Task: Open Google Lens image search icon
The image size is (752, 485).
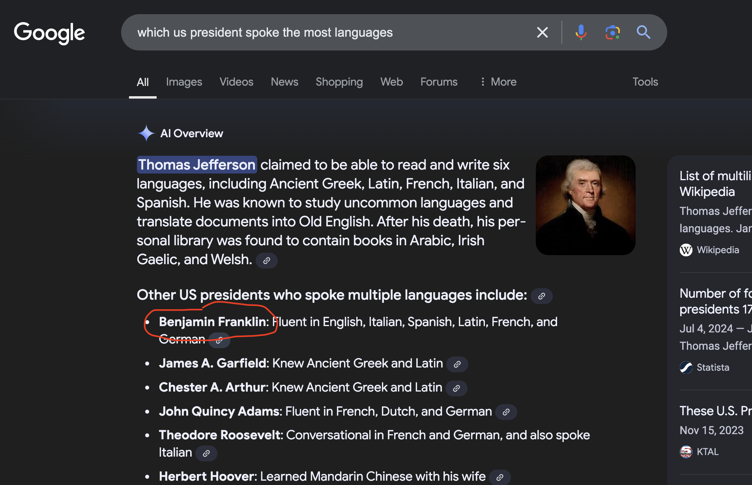Action: coord(612,32)
